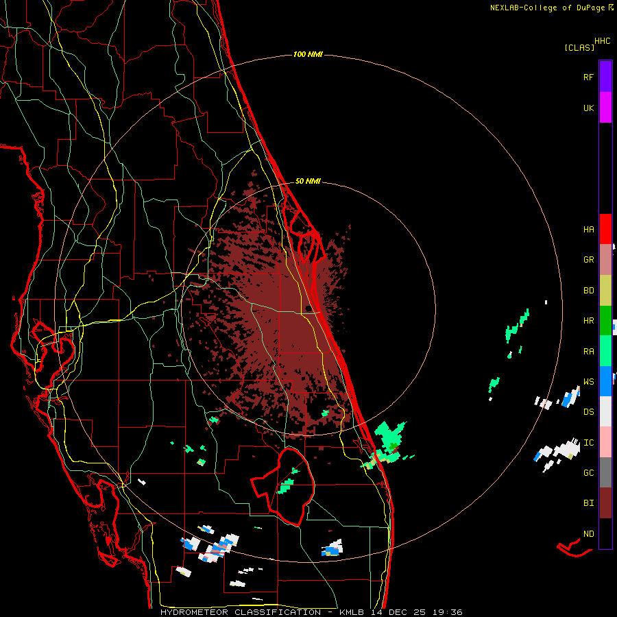Click the mint green RA legend swatch
The width and height of the screenshot is (617, 617).
click(605, 351)
